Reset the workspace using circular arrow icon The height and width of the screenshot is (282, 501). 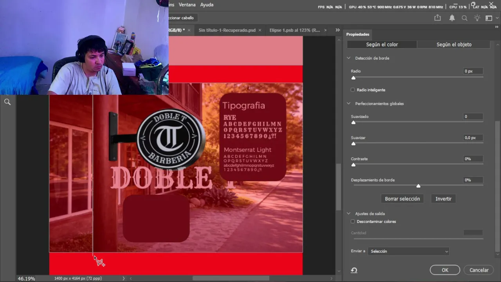pos(354,270)
